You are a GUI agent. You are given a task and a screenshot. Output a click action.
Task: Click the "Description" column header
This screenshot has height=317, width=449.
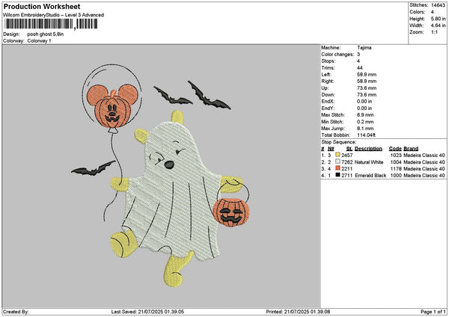(368, 149)
